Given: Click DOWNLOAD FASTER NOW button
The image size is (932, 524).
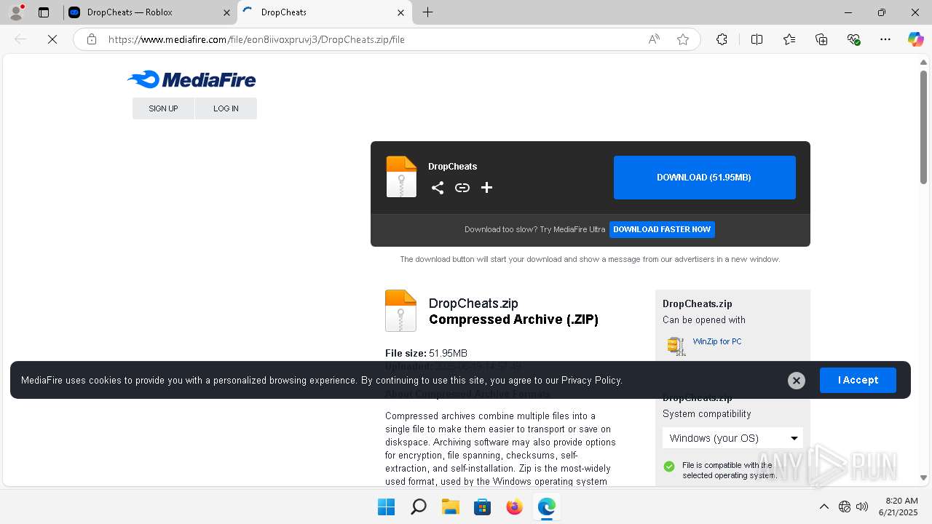Looking at the screenshot, I should [662, 229].
